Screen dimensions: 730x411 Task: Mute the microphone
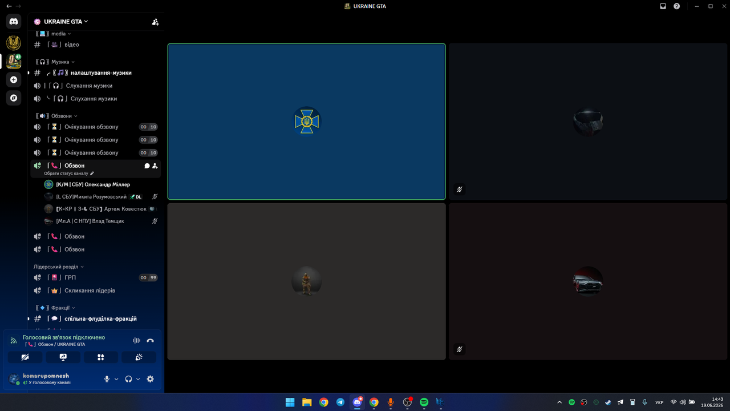[107, 379]
